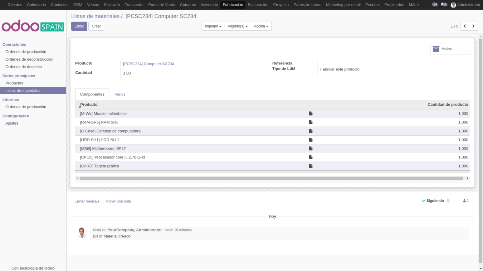Open the document icon beside HDD SH-1
The height and width of the screenshot is (271, 483).
[311, 140]
